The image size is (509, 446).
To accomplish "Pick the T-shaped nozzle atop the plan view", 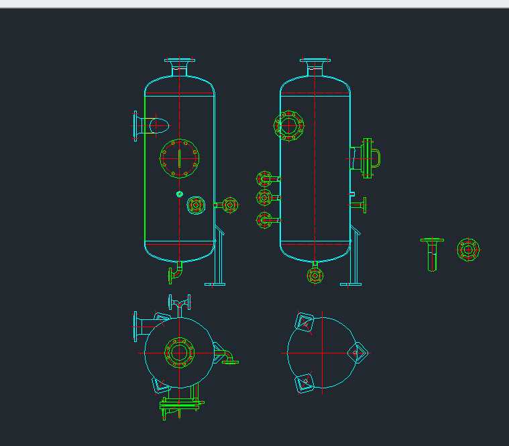I will [x=179, y=305].
